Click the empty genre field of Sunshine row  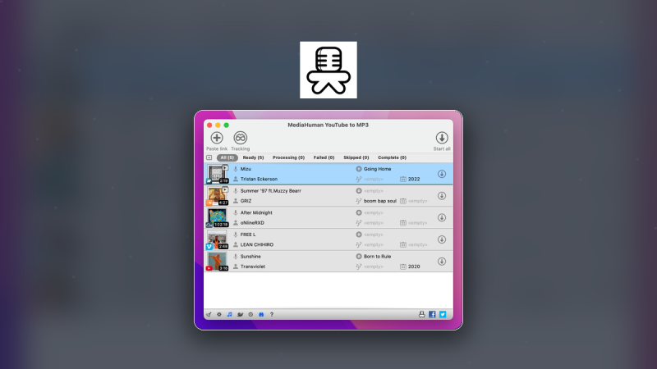pos(374,266)
